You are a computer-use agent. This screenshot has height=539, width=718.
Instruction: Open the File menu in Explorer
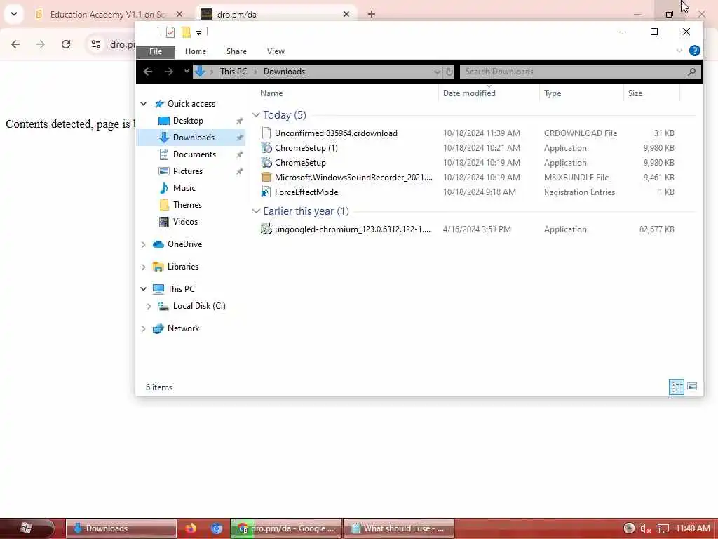[x=156, y=51]
